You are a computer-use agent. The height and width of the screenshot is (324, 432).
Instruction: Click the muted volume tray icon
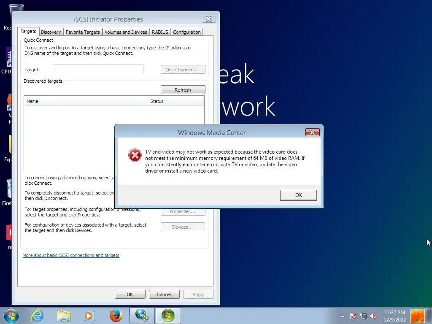pos(374,316)
